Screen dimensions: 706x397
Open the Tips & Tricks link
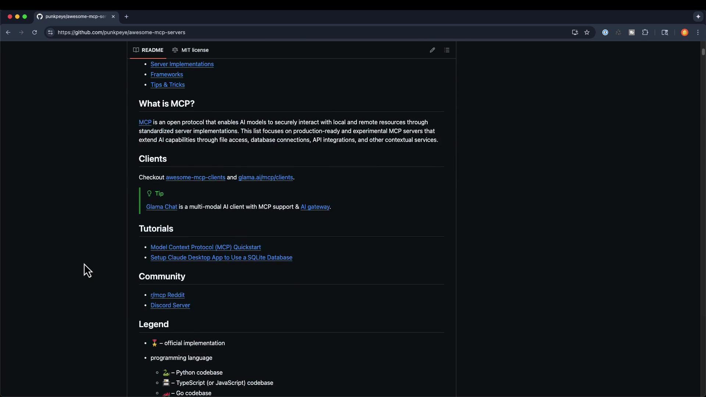click(168, 85)
